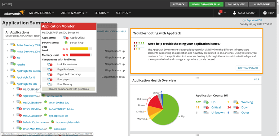Viewport: 279px width, 136px height.
Task: Open the notifications dropdown arrow
Action: tap(225, 13)
